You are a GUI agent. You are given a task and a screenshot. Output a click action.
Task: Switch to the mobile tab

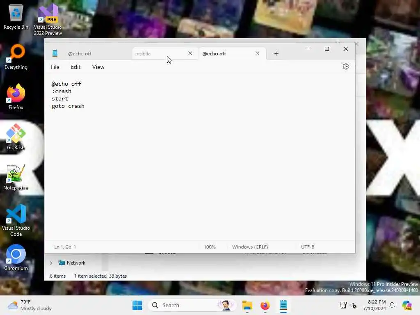click(x=161, y=54)
